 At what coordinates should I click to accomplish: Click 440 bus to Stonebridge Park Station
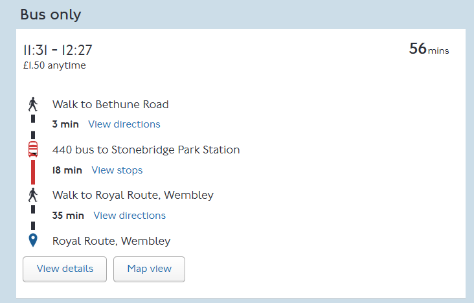146,150
